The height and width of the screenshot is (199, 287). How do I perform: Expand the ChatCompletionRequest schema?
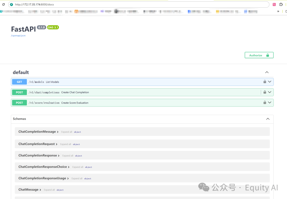click(x=38, y=144)
